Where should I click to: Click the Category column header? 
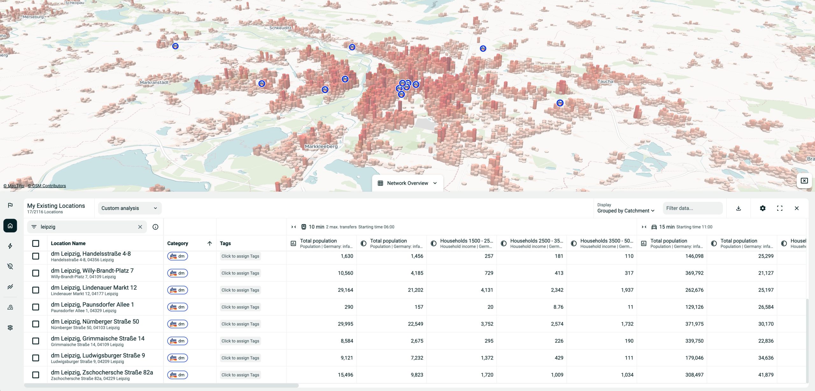(x=178, y=244)
